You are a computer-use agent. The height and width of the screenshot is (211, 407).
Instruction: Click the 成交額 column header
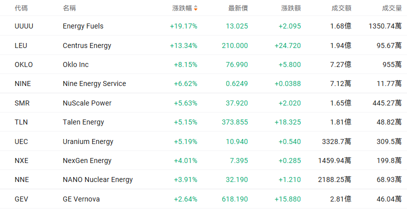coord(341,8)
